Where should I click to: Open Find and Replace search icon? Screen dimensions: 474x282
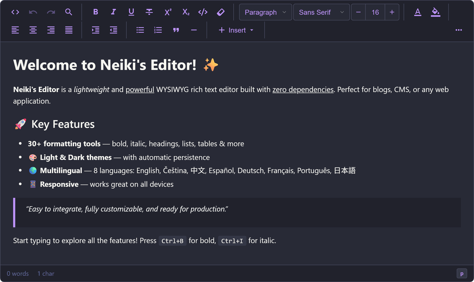(69, 12)
